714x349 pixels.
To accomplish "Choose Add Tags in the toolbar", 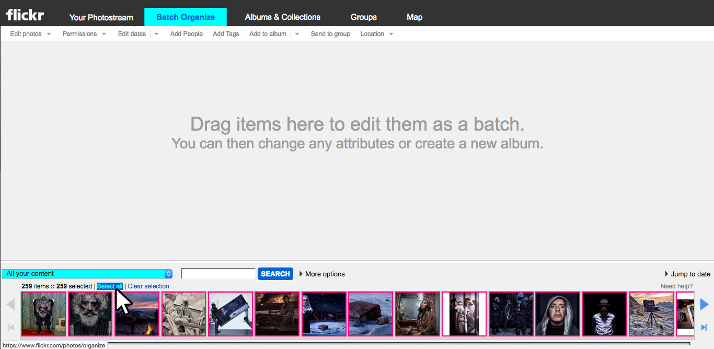I will (226, 34).
